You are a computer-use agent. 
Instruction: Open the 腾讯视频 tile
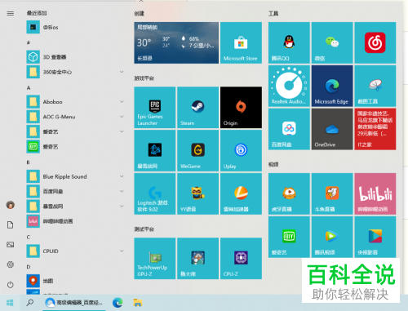332,237
